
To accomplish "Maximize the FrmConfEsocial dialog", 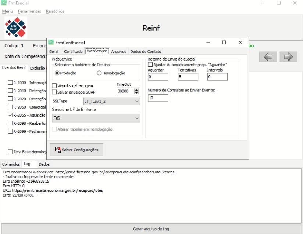I will 224,43.
